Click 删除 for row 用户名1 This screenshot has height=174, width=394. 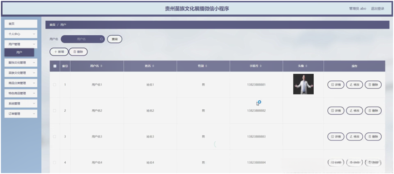point(373,85)
